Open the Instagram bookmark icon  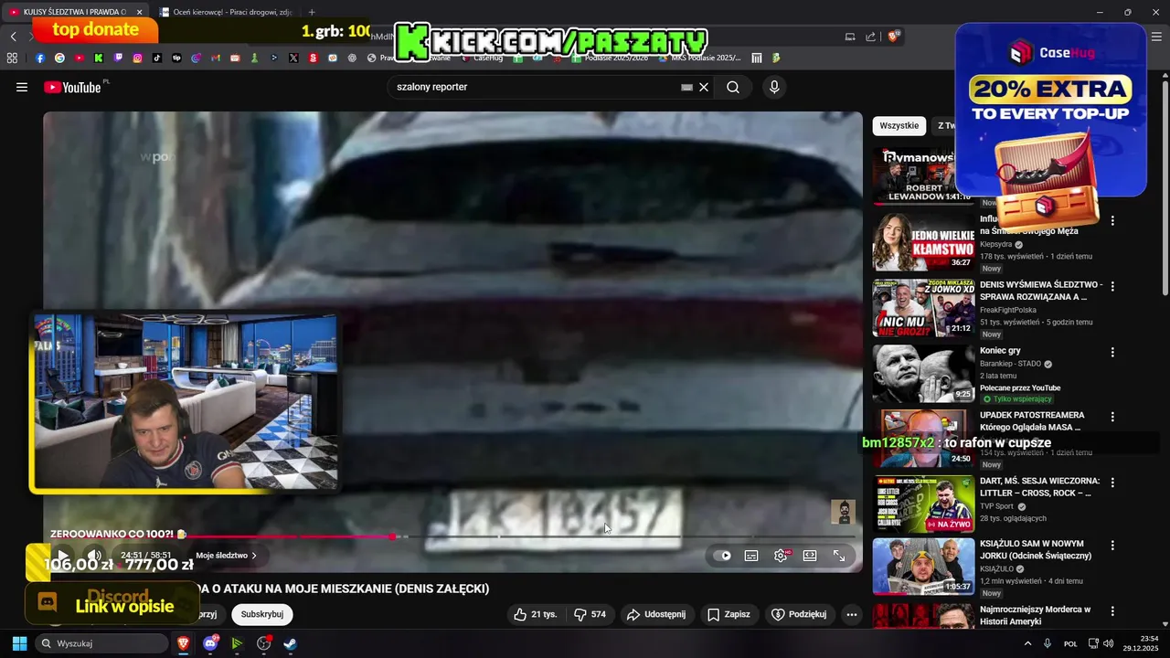(x=138, y=58)
